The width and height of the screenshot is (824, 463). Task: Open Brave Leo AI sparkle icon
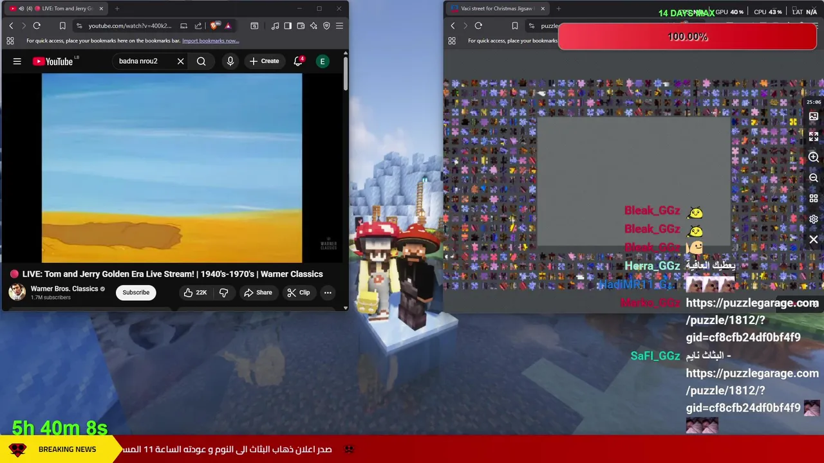(x=314, y=26)
